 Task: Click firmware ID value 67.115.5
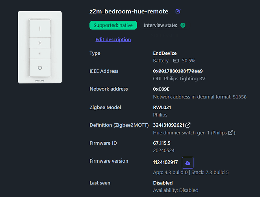(x=162, y=143)
